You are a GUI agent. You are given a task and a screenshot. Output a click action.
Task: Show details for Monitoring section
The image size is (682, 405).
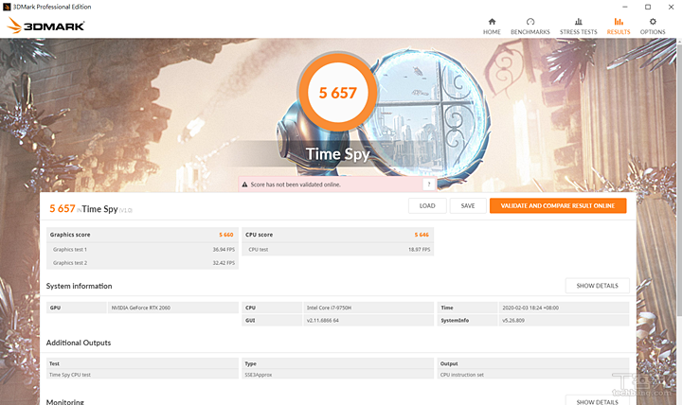pyautogui.click(x=597, y=401)
